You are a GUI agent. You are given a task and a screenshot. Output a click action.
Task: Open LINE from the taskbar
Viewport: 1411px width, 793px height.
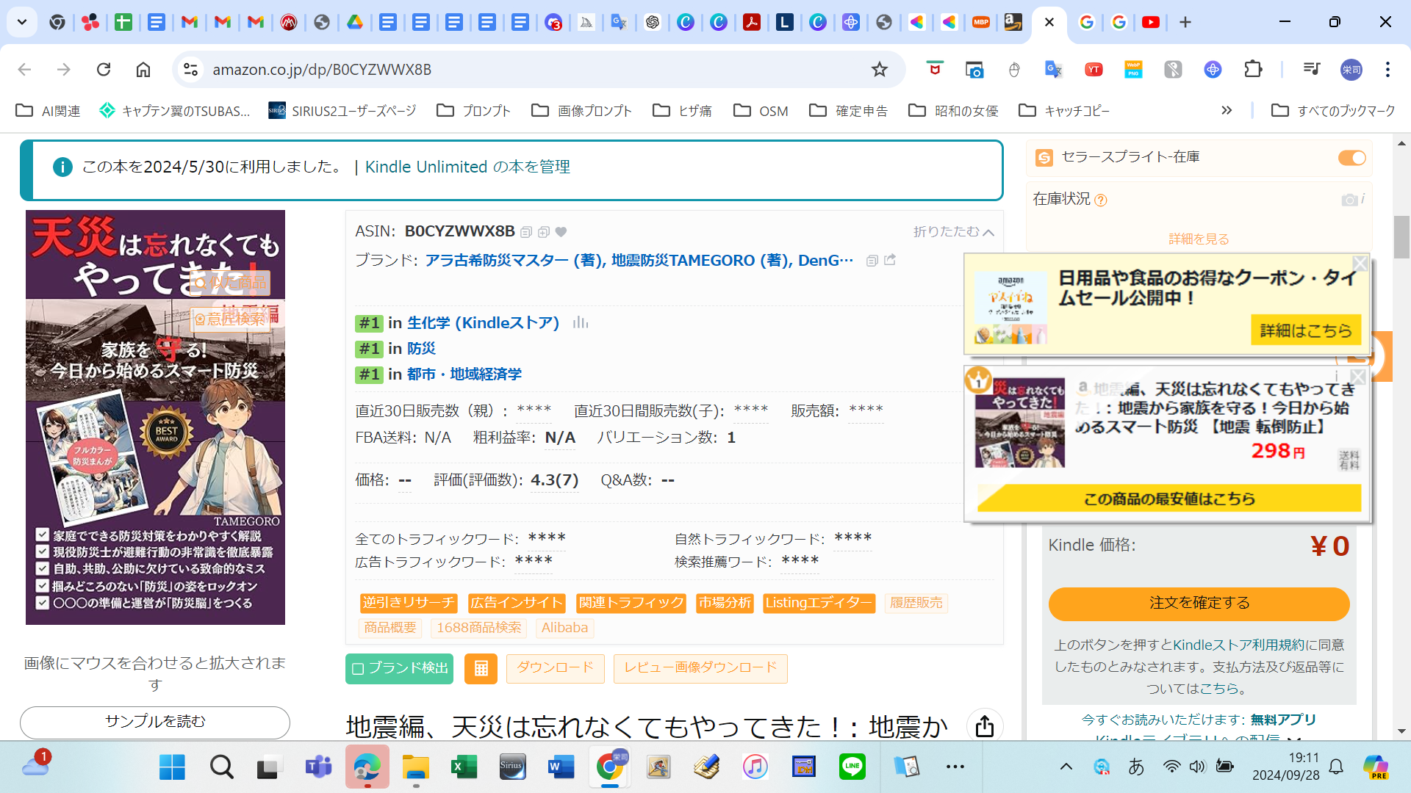coord(852,767)
